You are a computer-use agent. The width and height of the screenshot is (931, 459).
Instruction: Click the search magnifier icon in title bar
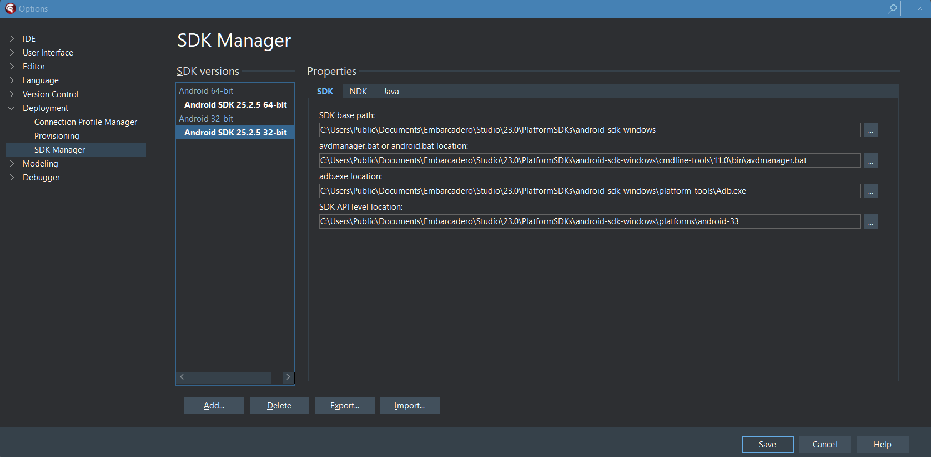pyautogui.click(x=892, y=8)
